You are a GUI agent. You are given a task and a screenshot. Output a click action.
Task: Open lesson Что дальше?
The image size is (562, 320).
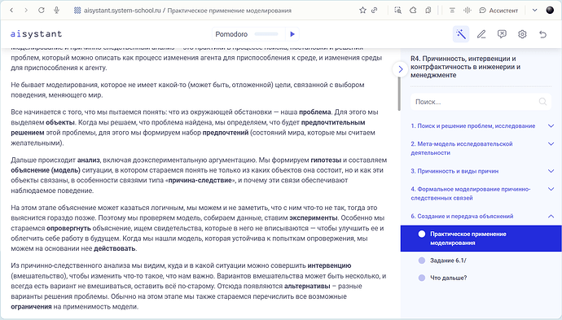[x=449, y=278]
